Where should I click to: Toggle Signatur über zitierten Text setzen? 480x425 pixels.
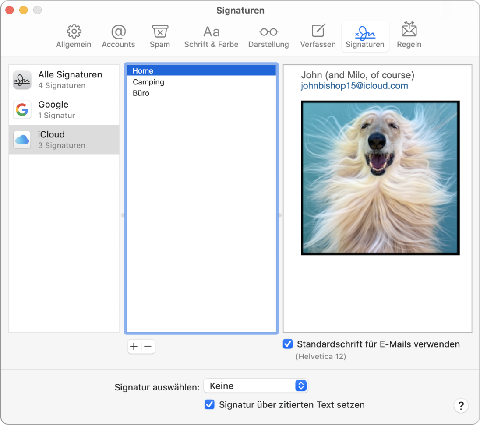(x=209, y=404)
